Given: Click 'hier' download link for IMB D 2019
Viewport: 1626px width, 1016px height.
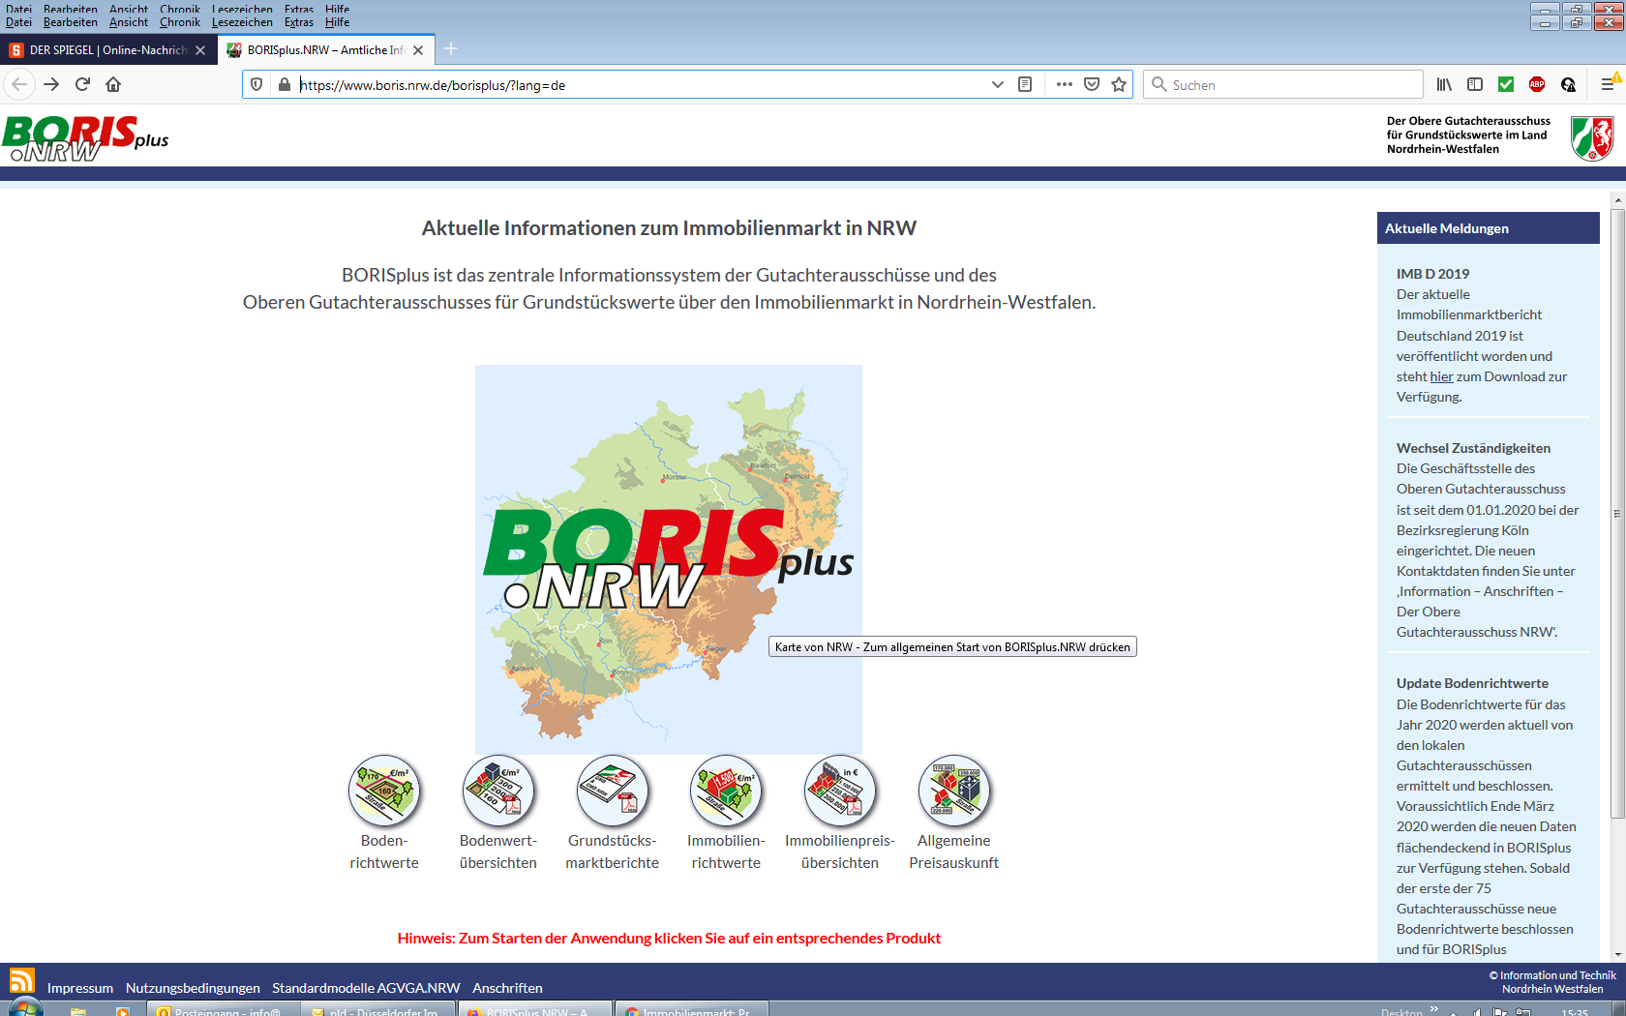Looking at the screenshot, I should (1441, 376).
